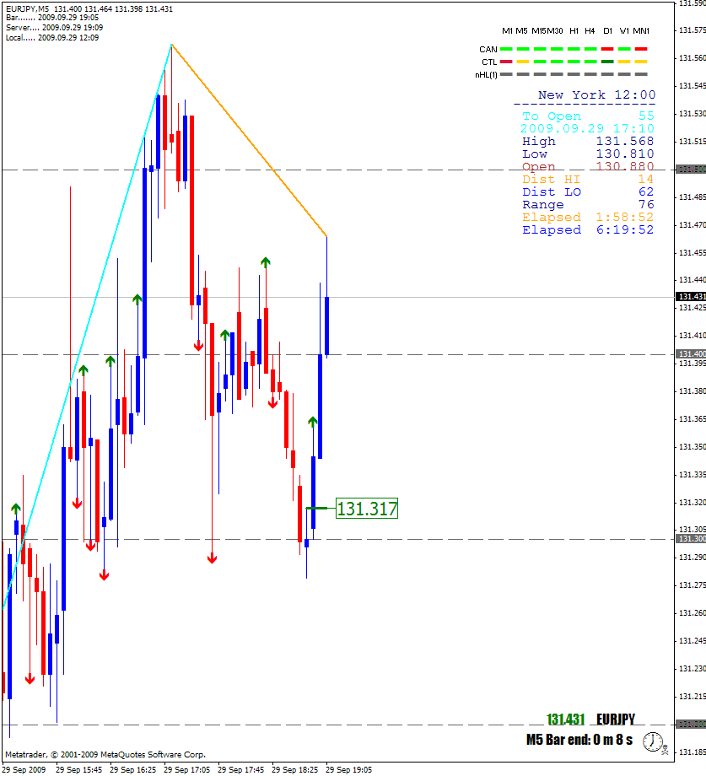Click the Dist LO 62 line
706x776 pixels.
click(x=588, y=192)
